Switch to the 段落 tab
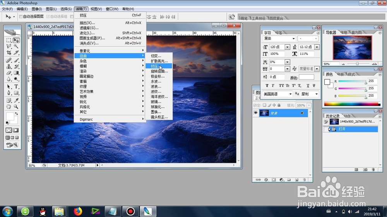The image size is (387, 217). pyautogui.click(x=279, y=32)
